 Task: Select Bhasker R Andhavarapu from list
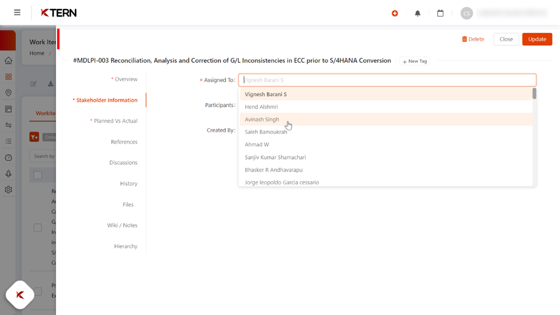point(386,170)
